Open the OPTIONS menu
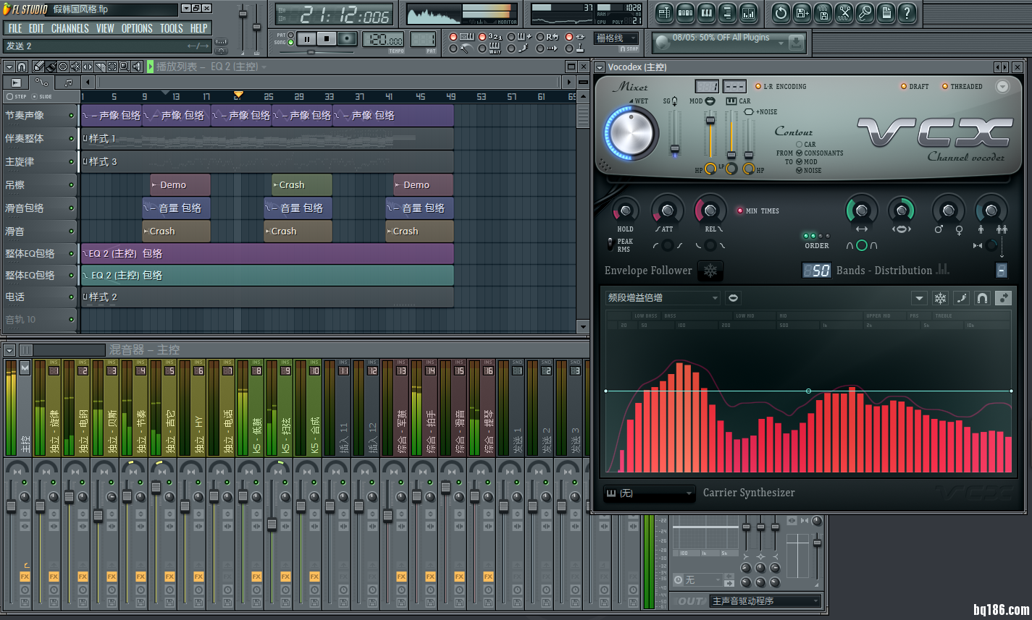Image resolution: width=1032 pixels, height=620 pixels. point(137,28)
